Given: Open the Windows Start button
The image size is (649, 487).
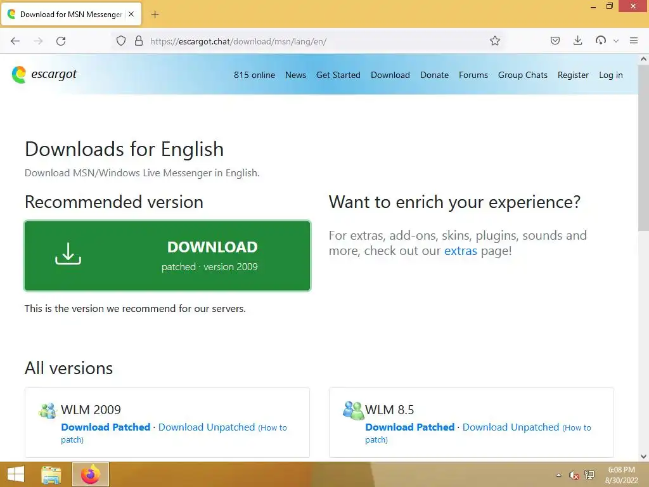Looking at the screenshot, I should (x=16, y=474).
